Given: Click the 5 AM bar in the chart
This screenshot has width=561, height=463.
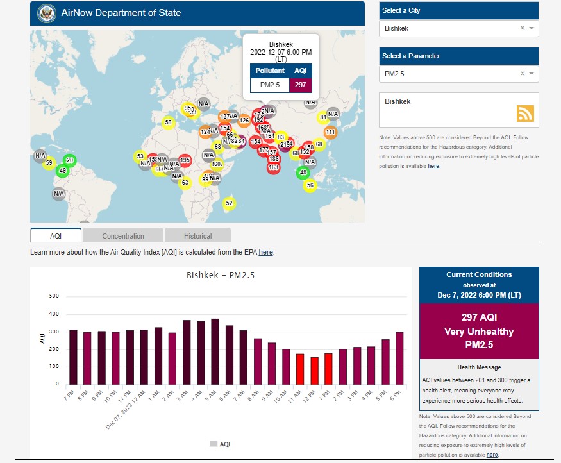Looking at the screenshot, I should coord(215,351).
